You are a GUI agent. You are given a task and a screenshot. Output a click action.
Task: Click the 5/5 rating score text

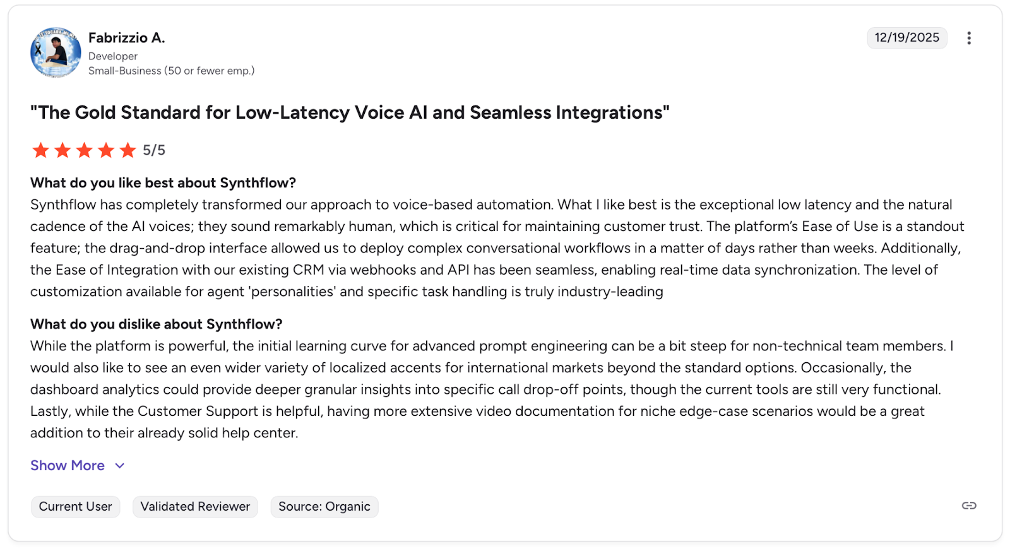154,150
